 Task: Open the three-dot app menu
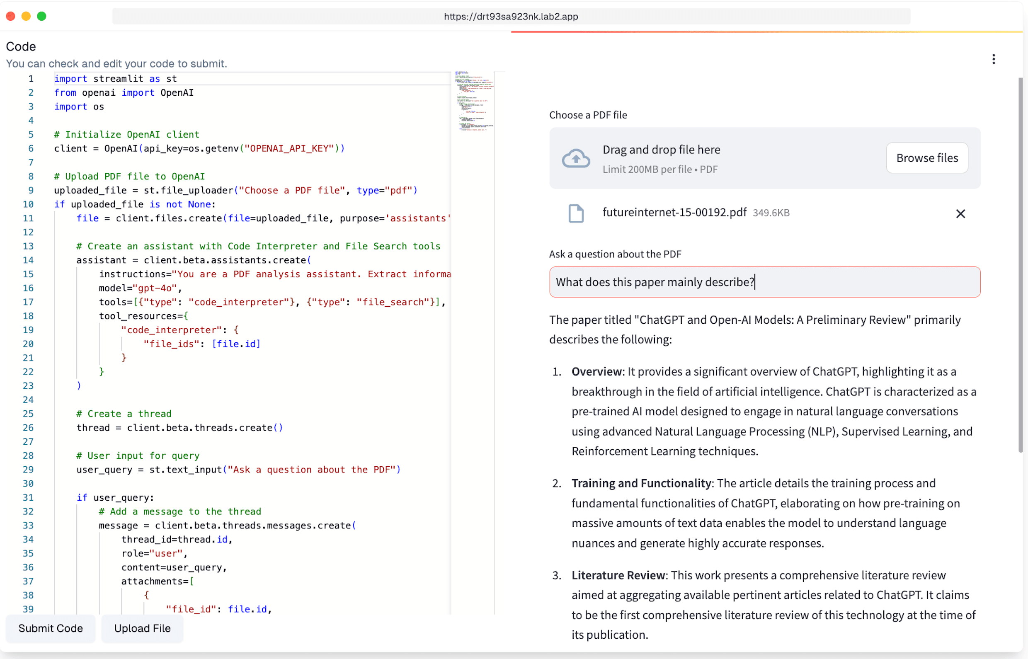tap(993, 59)
